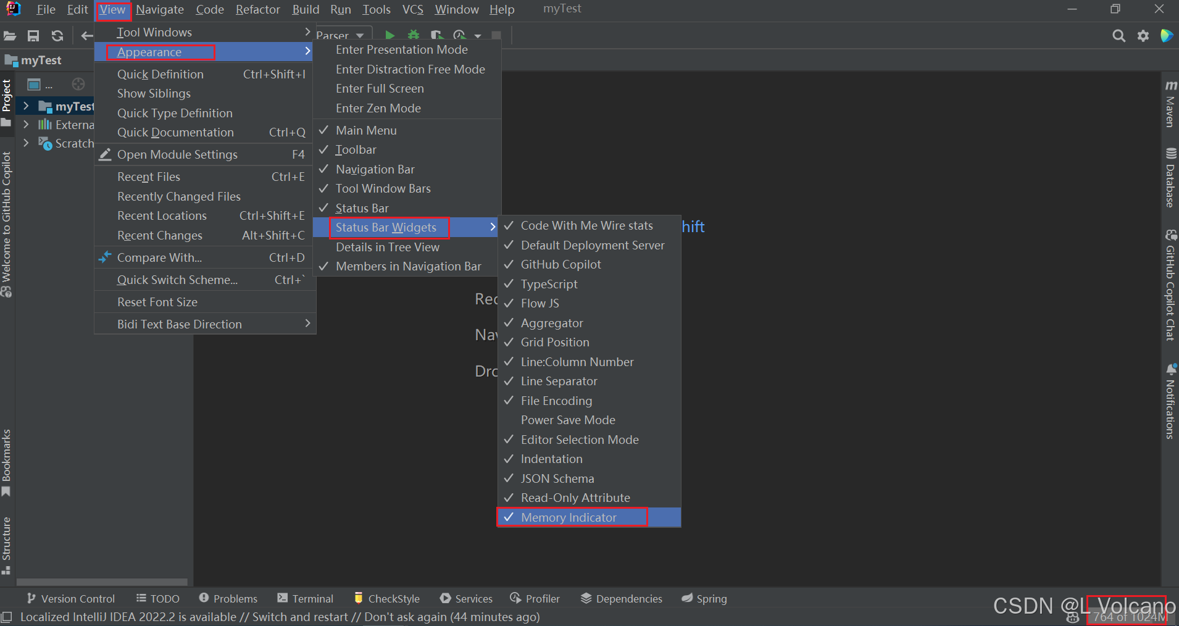Expand the myTest project tree node
This screenshot has height=626, width=1179.
25,106
